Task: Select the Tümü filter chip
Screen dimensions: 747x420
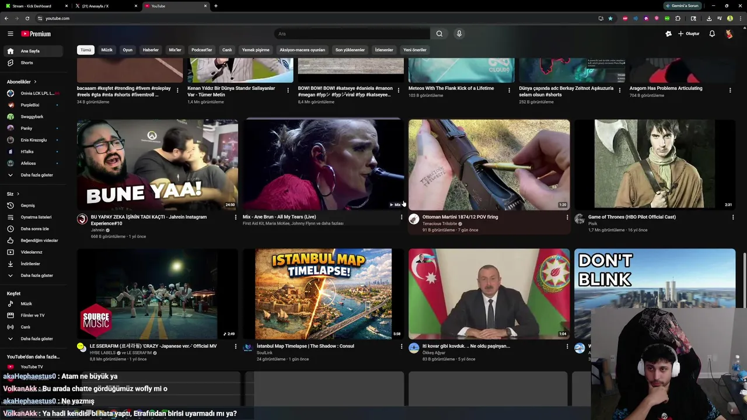Action: click(86, 50)
